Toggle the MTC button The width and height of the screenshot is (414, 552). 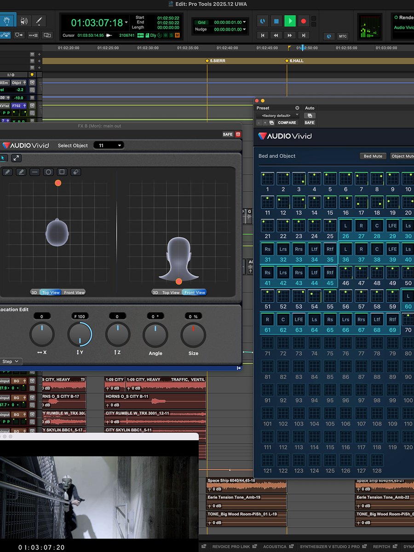pyautogui.click(x=343, y=36)
